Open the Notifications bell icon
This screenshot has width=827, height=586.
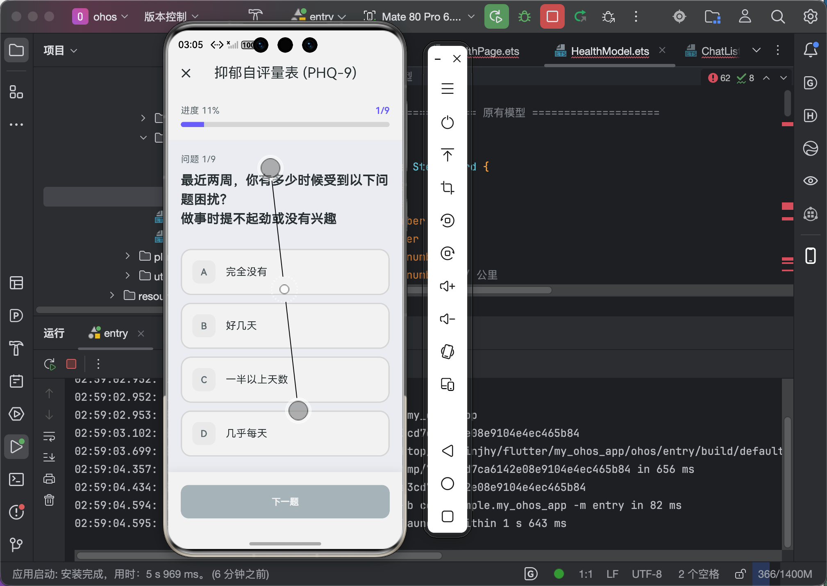tap(811, 50)
